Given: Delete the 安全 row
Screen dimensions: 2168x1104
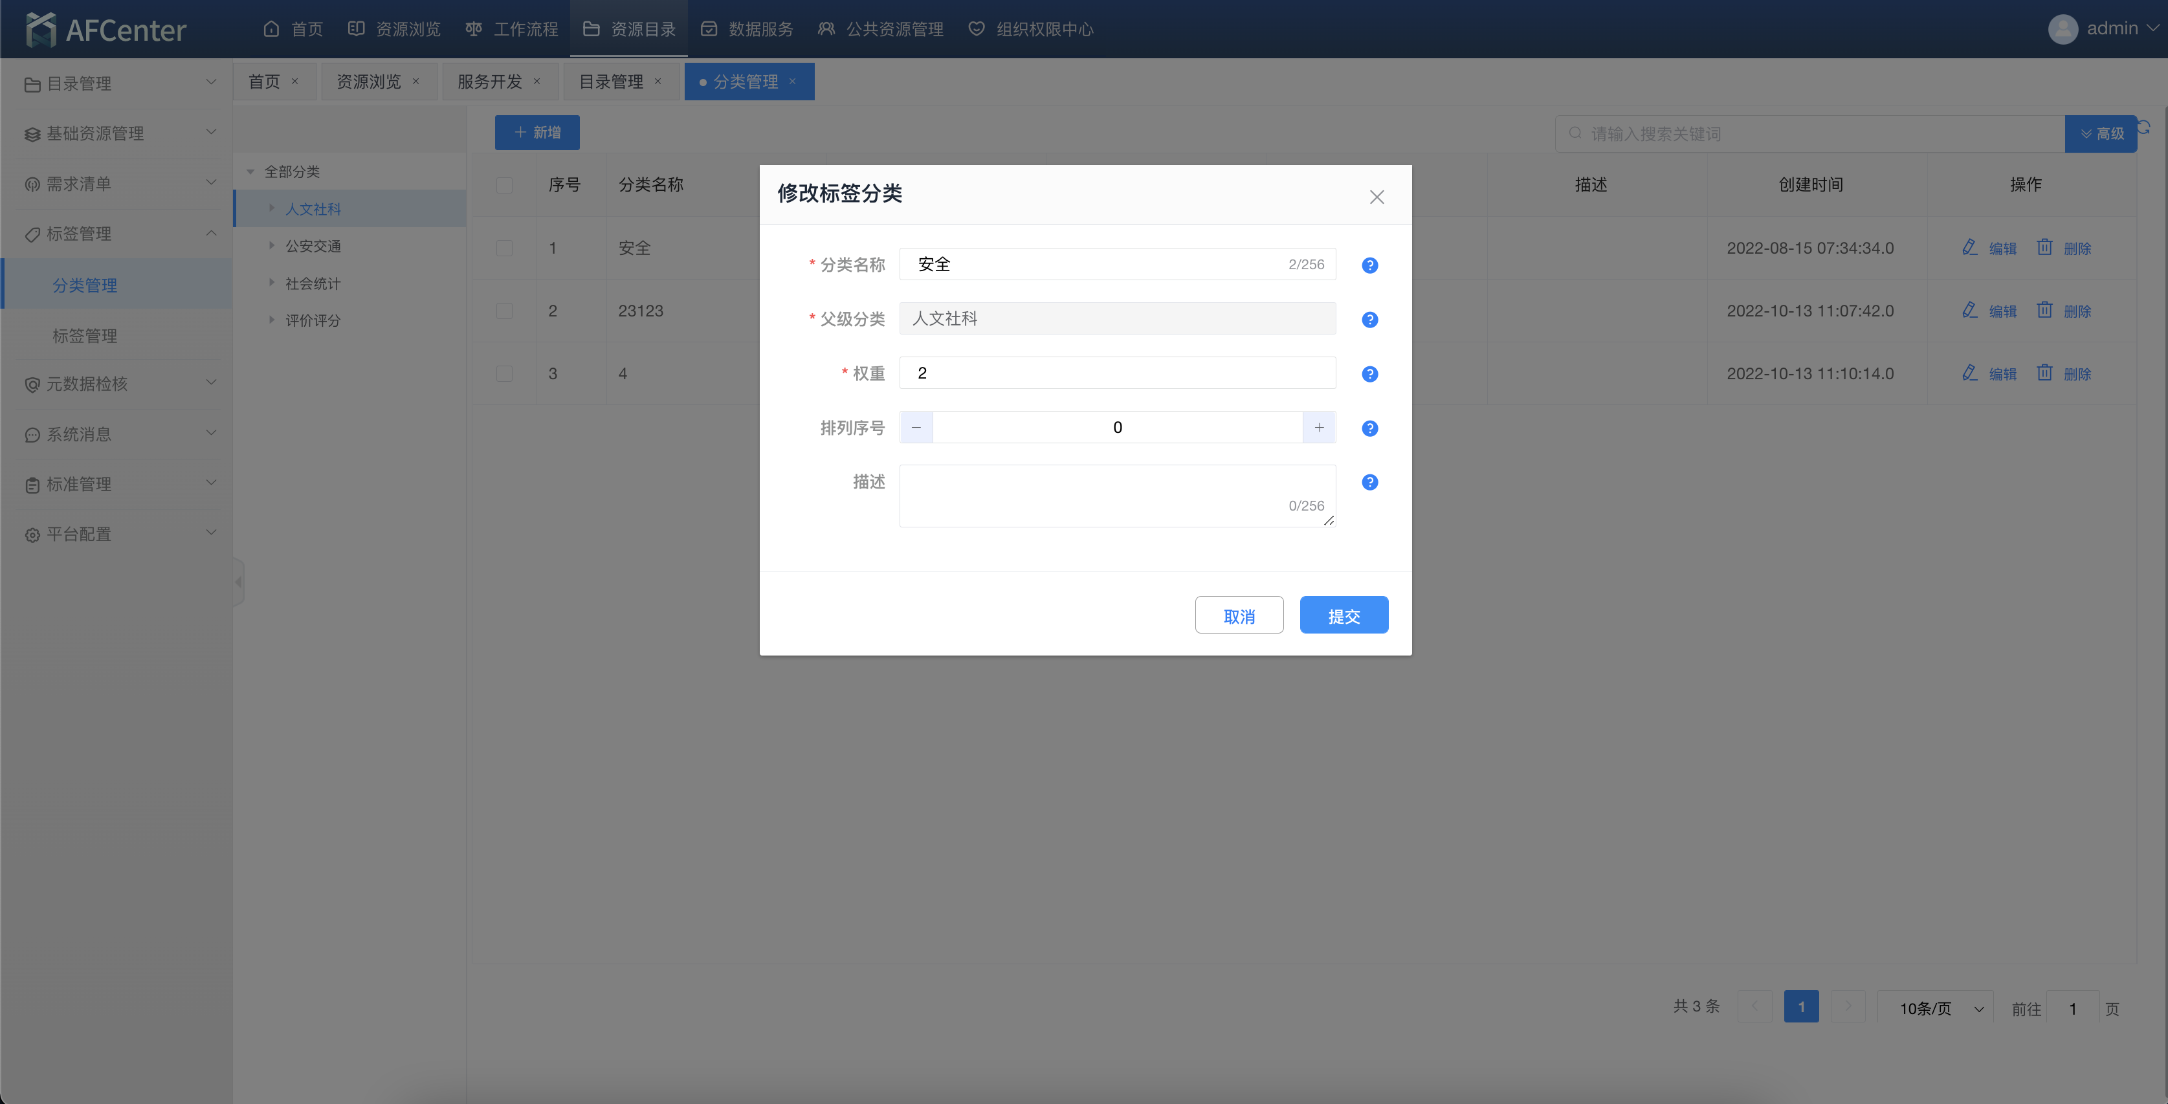Looking at the screenshot, I should [2064, 248].
